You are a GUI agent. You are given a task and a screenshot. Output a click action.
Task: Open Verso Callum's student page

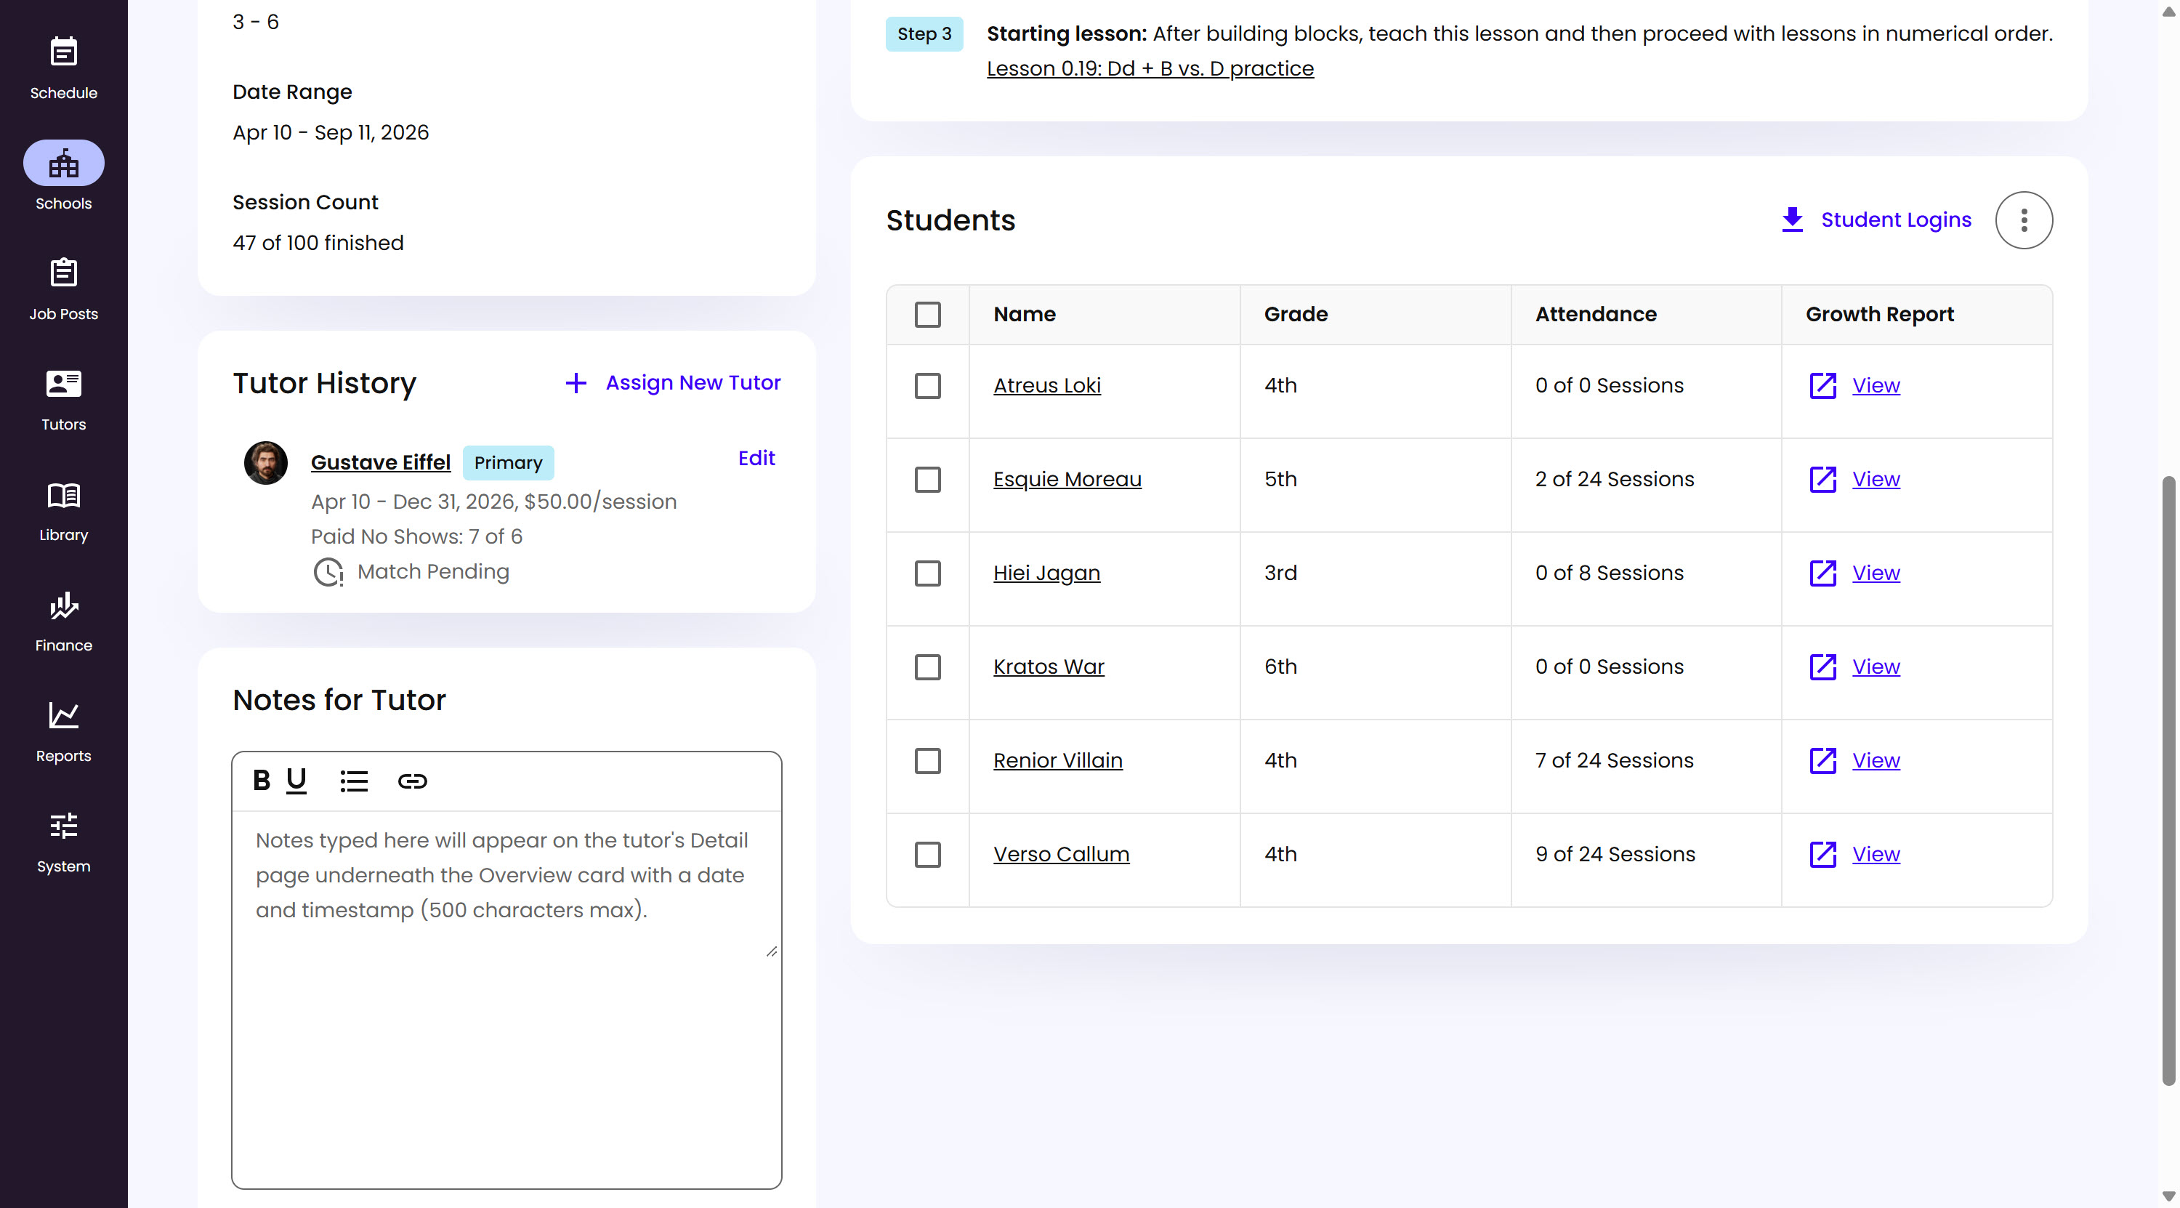point(1061,854)
